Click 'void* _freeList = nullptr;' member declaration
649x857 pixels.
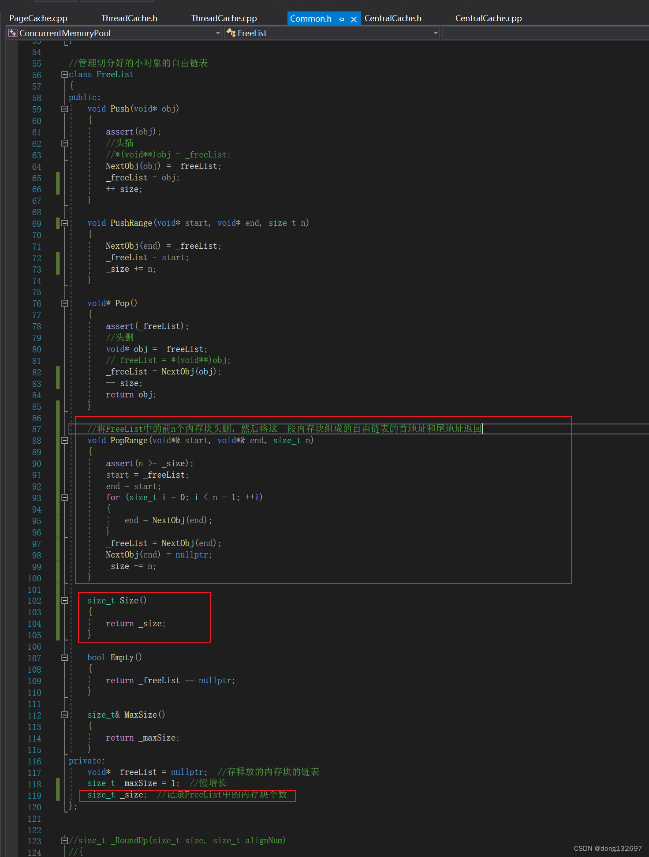(x=147, y=772)
